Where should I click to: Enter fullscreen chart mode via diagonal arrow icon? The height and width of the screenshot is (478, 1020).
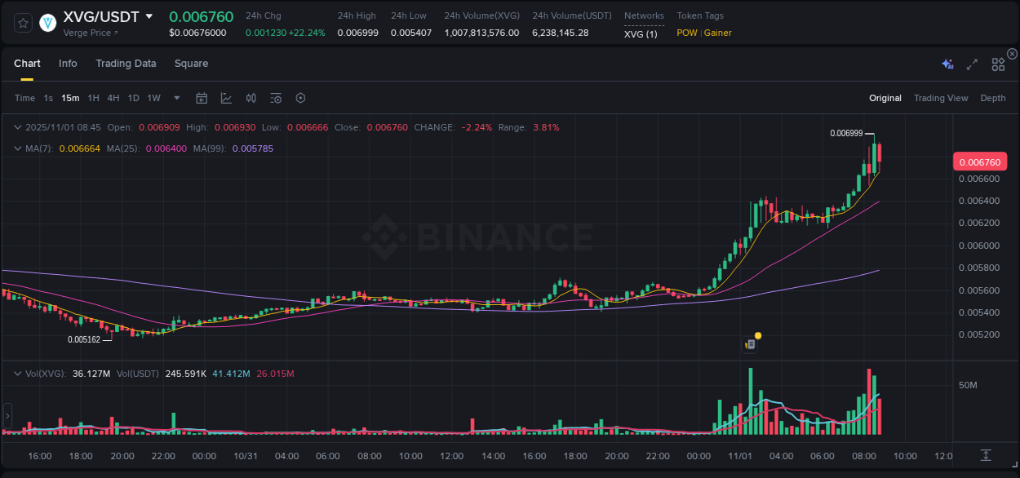pyautogui.click(x=971, y=64)
